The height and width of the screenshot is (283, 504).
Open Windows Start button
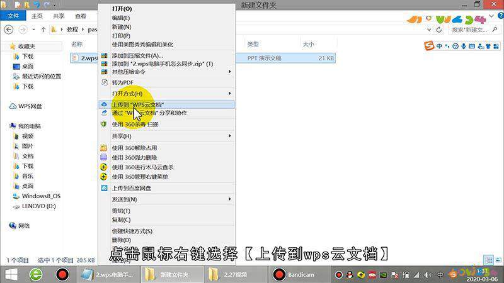click(x=11, y=275)
